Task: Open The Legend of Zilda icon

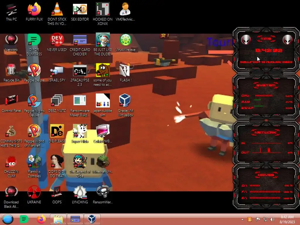Action: (80, 166)
